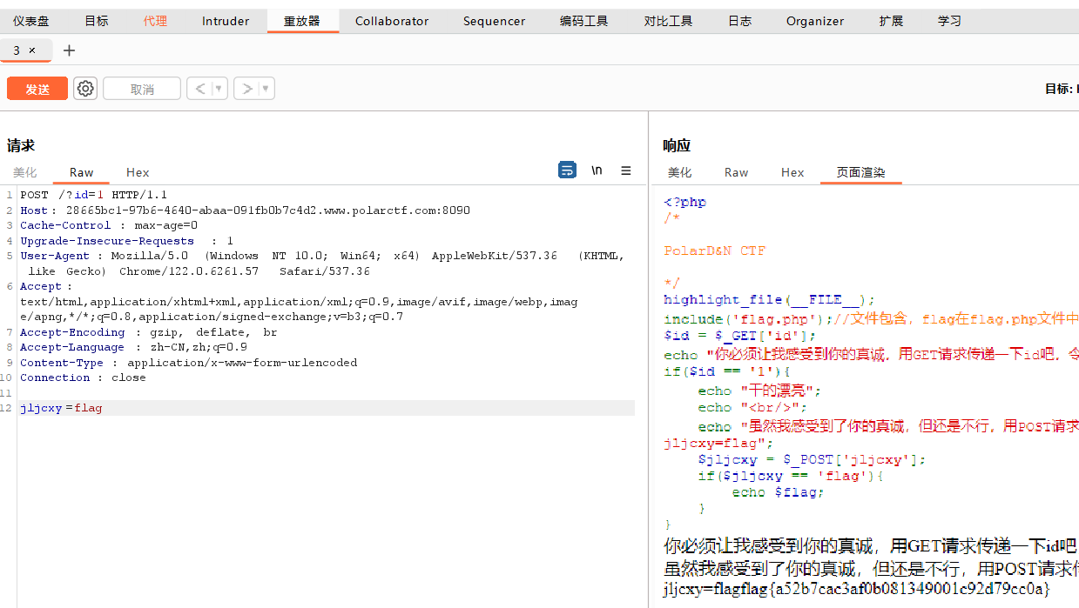
Task: Click the $id = $_GET['id'] code line
Action: click(739, 335)
